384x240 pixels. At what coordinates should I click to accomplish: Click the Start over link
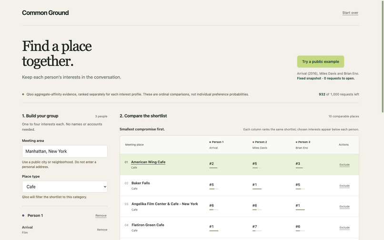click(350, 13)
